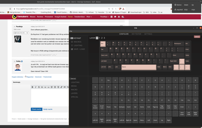Center text in Quickreply editor
The width and height of the screenshot is (202, 128).
point(55,87)
